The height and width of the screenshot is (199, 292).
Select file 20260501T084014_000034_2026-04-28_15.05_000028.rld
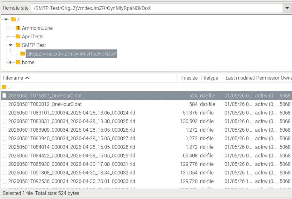pyautogui.click(x=147, y=147)
